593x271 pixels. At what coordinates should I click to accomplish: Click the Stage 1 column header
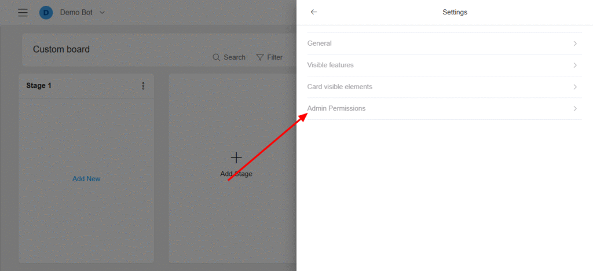[86, 86]
